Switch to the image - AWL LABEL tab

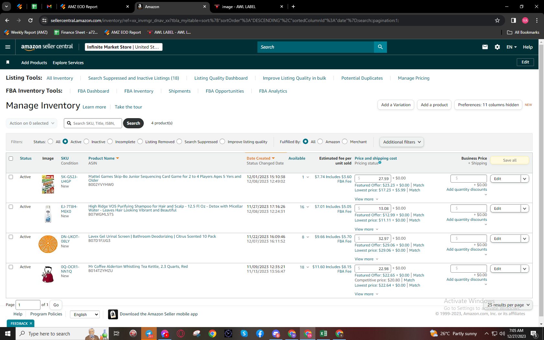[249, 6]
